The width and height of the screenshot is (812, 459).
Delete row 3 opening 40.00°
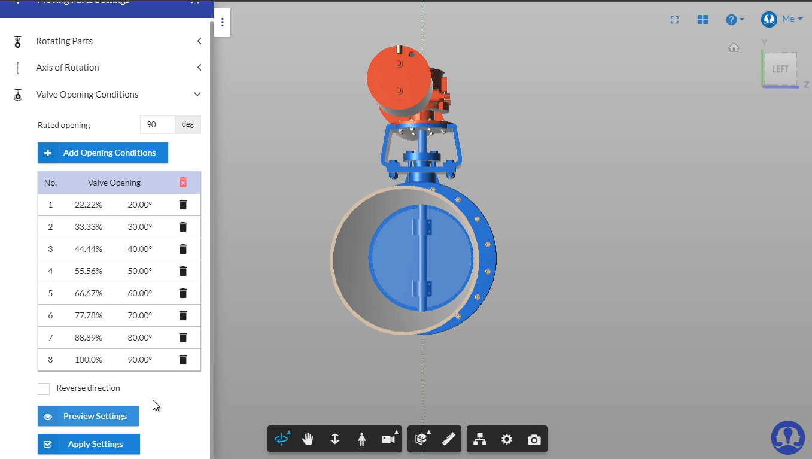[x=183, y=249]
